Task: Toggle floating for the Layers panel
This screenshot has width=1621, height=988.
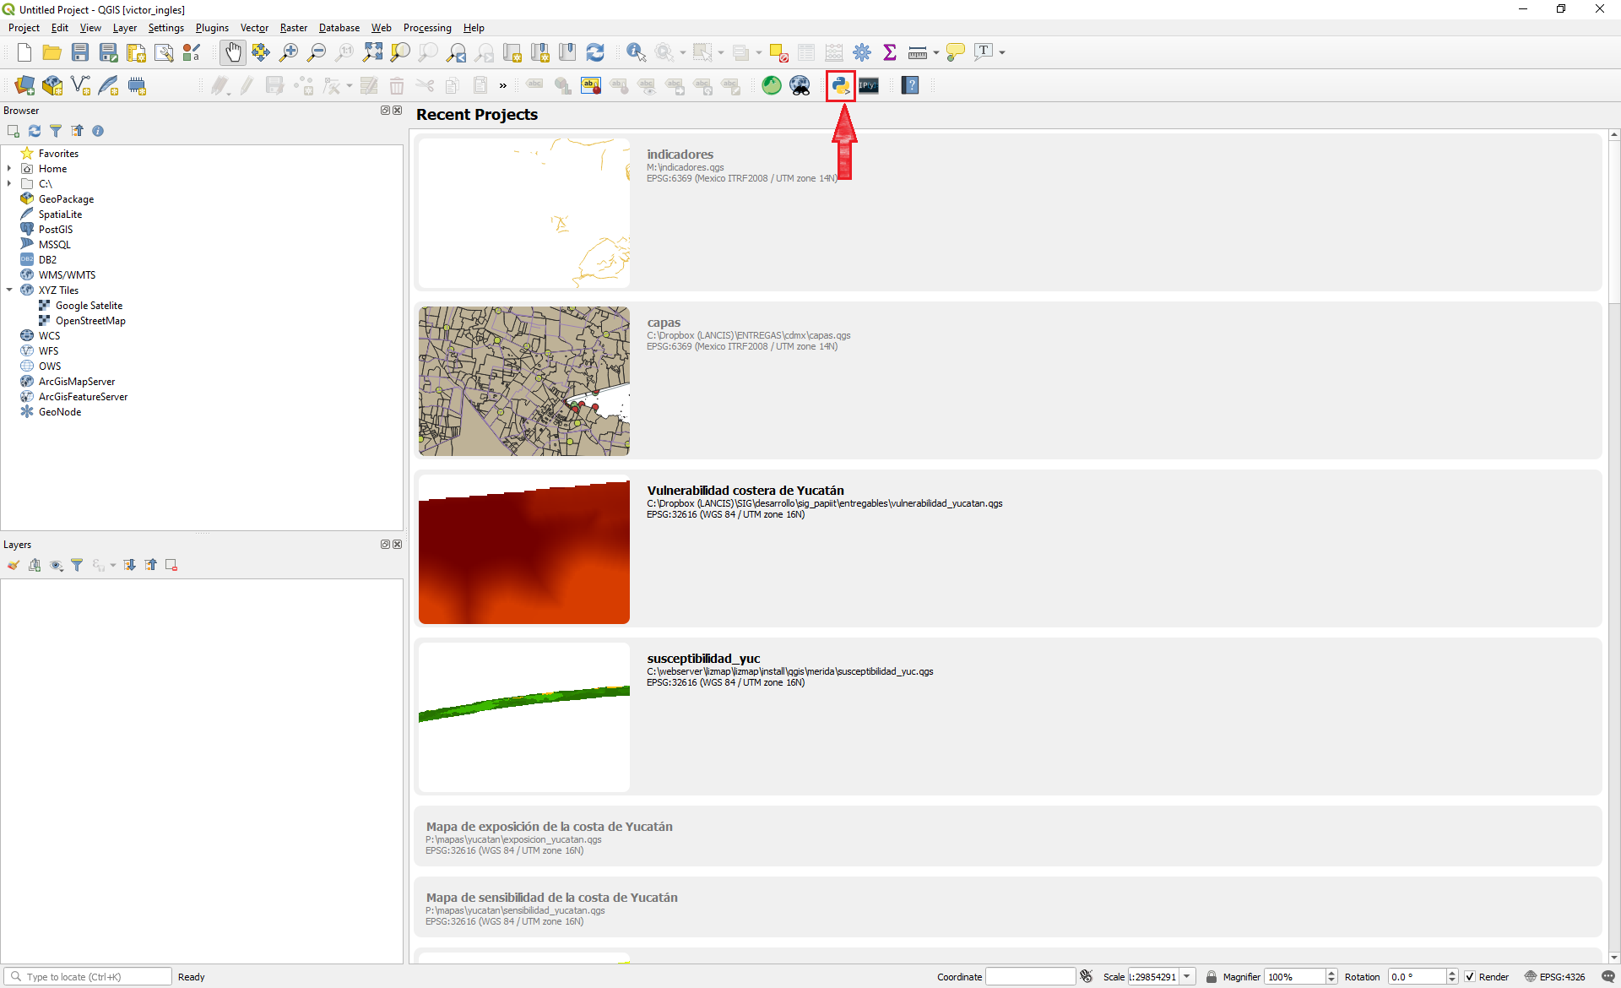Action: tap(385, 545)
